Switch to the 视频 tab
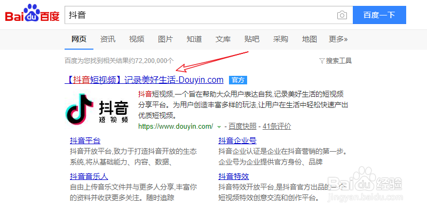Screen dimensions: 427x212 [137, 39]
